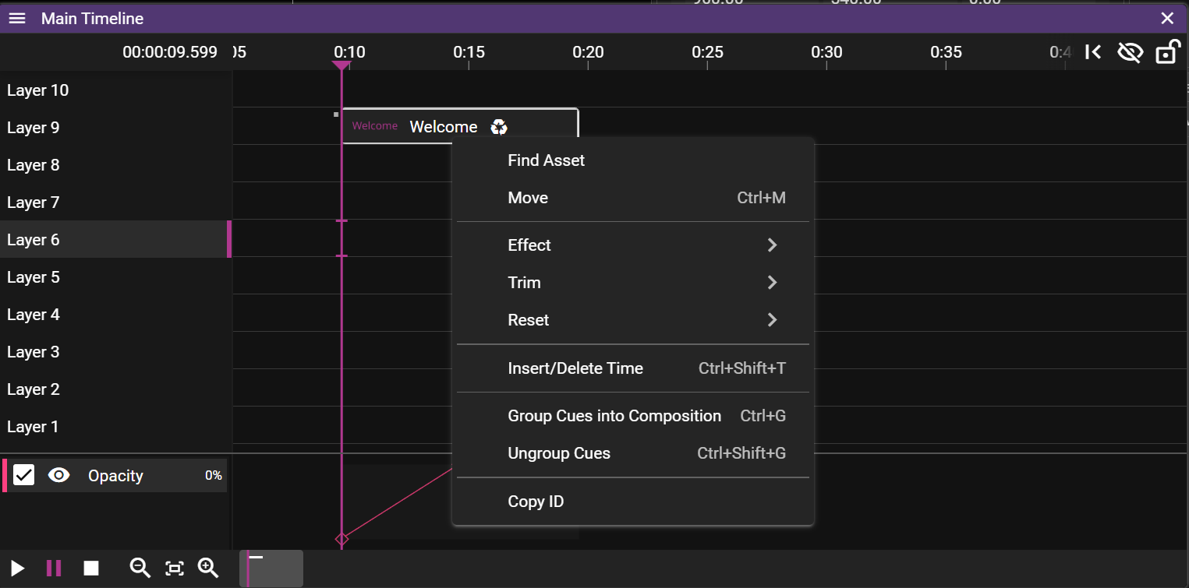Click Copy ID menu entry
Viewport: 1189px width, 588px height.
tap(536, 502)
